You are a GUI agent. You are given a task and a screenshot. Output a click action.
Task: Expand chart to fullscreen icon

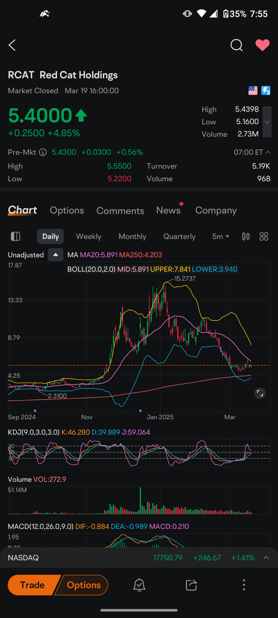[260, 393]
